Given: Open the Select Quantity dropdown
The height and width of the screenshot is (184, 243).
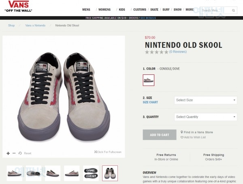Looking at the screenshot, I should [206, 117].
